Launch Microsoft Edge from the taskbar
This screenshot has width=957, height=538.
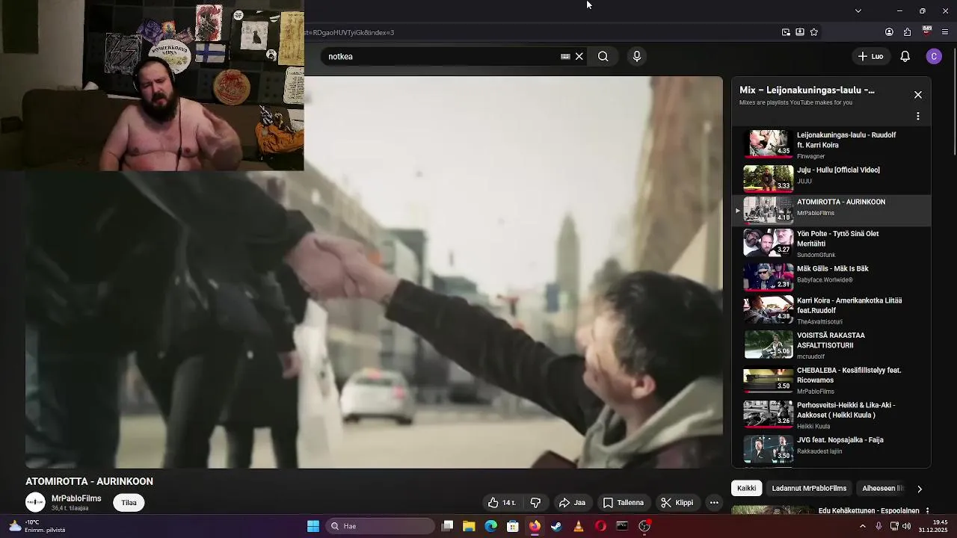(490, 526)
